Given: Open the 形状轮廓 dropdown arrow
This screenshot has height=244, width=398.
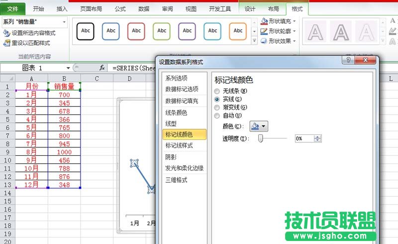Looking at the screenshot, I should coord(295,31).
